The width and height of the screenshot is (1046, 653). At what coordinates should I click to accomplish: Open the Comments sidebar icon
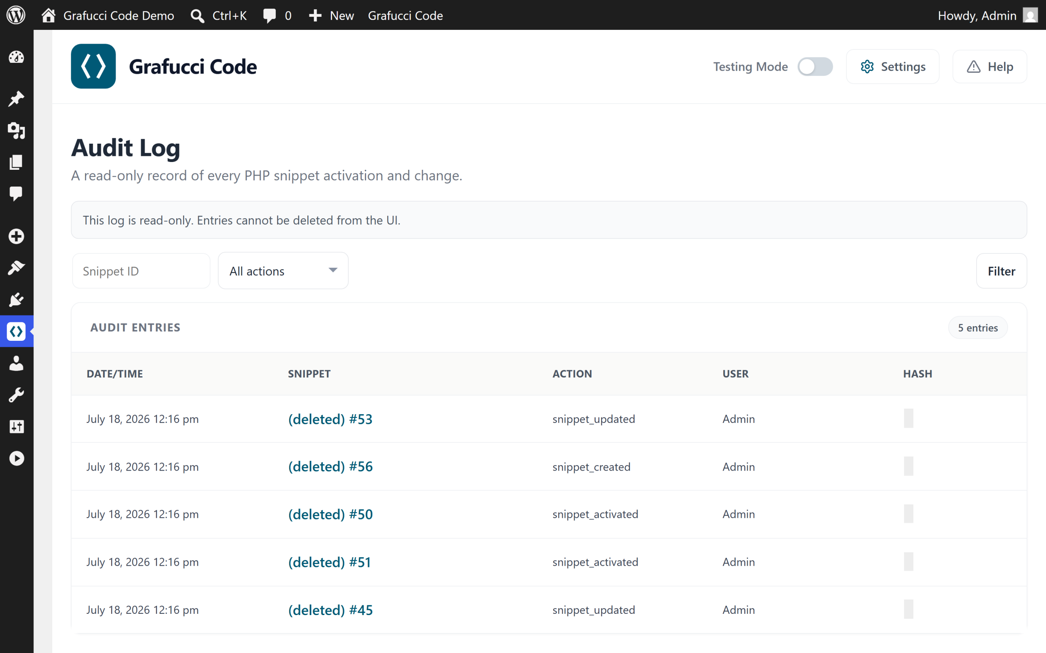coord(16,194)
